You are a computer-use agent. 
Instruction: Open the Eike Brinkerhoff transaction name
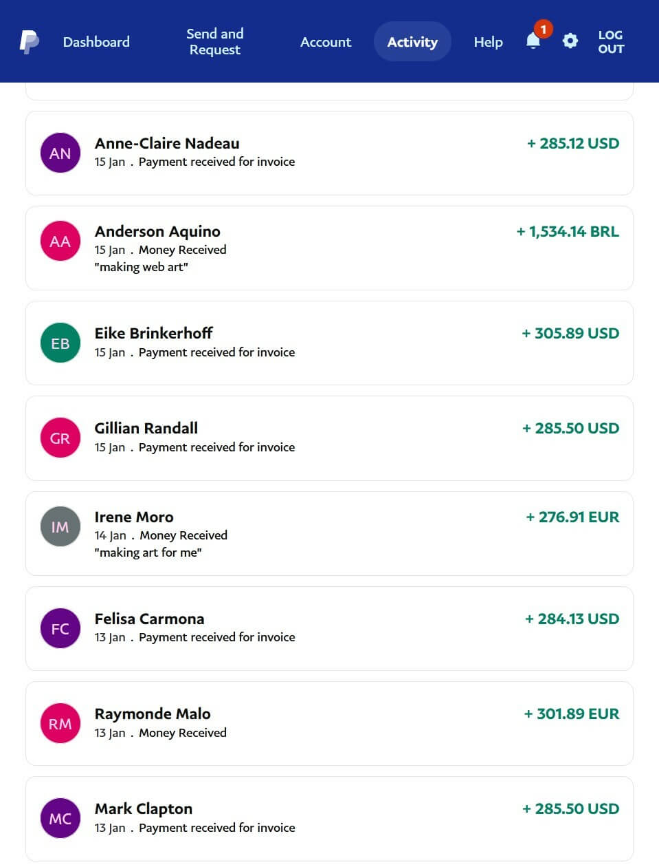point(154,333)
